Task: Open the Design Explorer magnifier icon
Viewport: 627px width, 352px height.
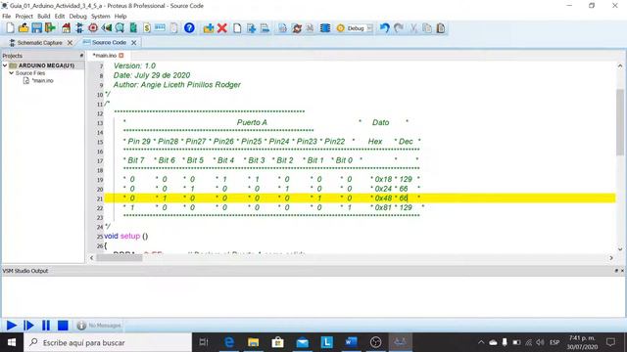Action: (x=120, y=28)
